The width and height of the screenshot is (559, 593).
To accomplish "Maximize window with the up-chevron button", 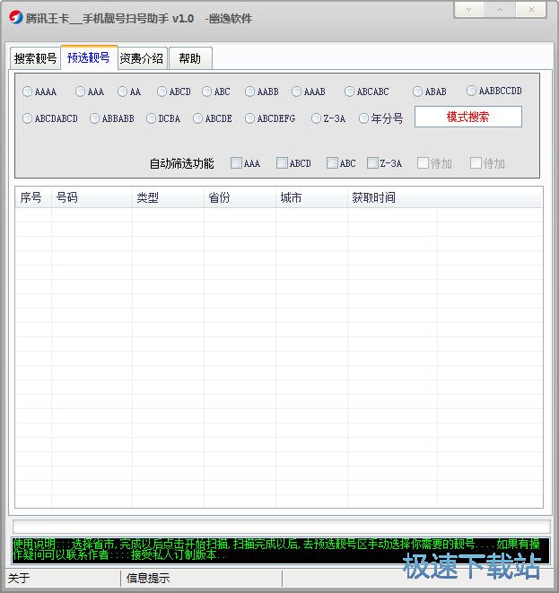I will click(500, 10).
